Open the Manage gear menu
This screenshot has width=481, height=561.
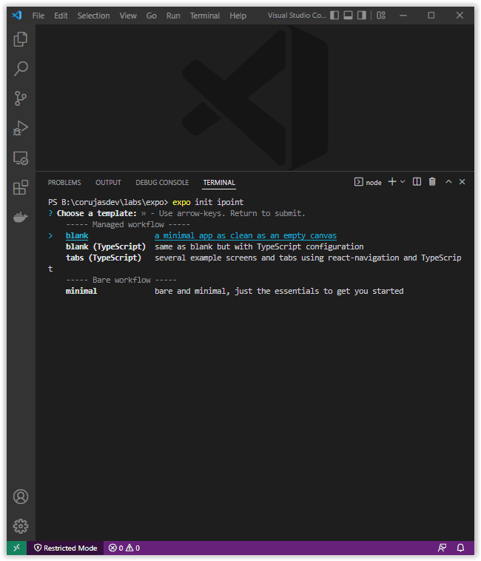click(21, 526)
